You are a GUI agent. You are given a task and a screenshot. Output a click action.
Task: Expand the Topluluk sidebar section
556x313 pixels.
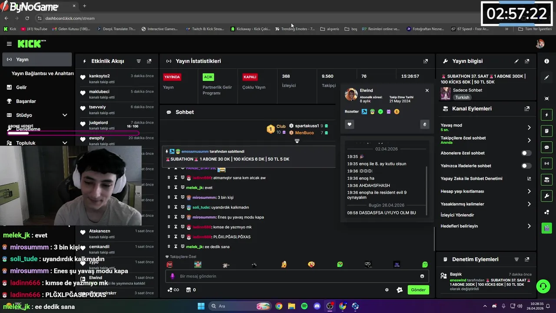[65, 143]
